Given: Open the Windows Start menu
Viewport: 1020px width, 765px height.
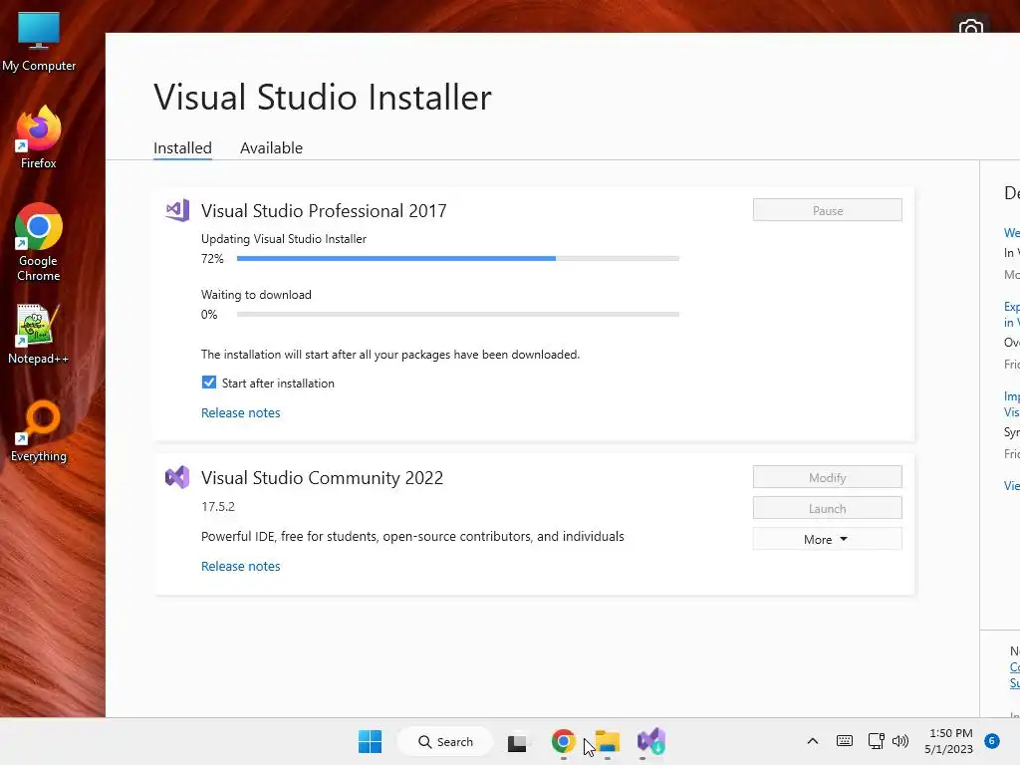Looking at the screenshot, I should coord(371,741).
